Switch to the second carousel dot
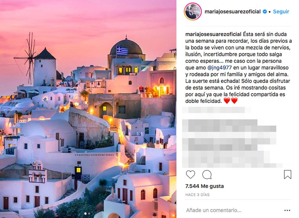The image size is (299, 218). point(89,214)
